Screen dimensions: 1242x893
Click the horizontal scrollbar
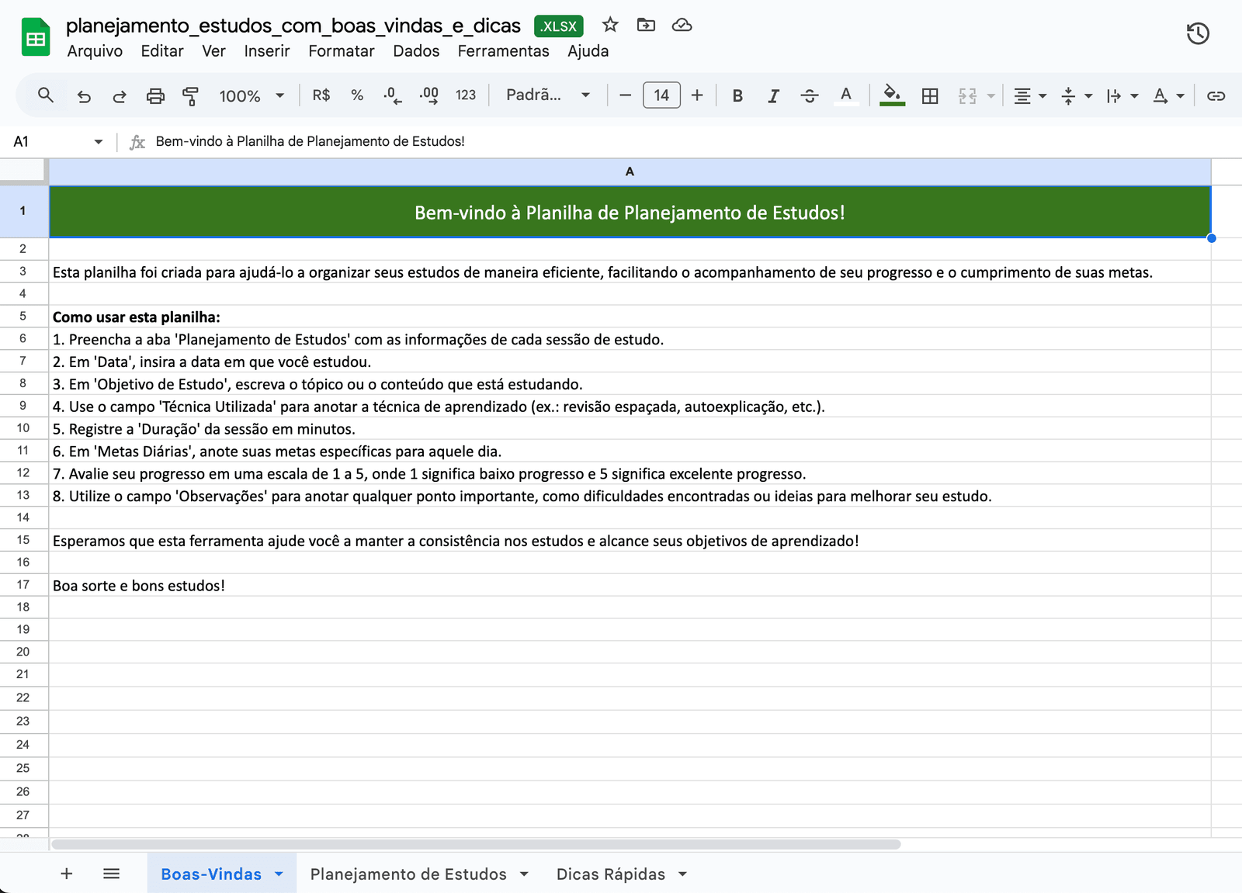coord(476,844)
